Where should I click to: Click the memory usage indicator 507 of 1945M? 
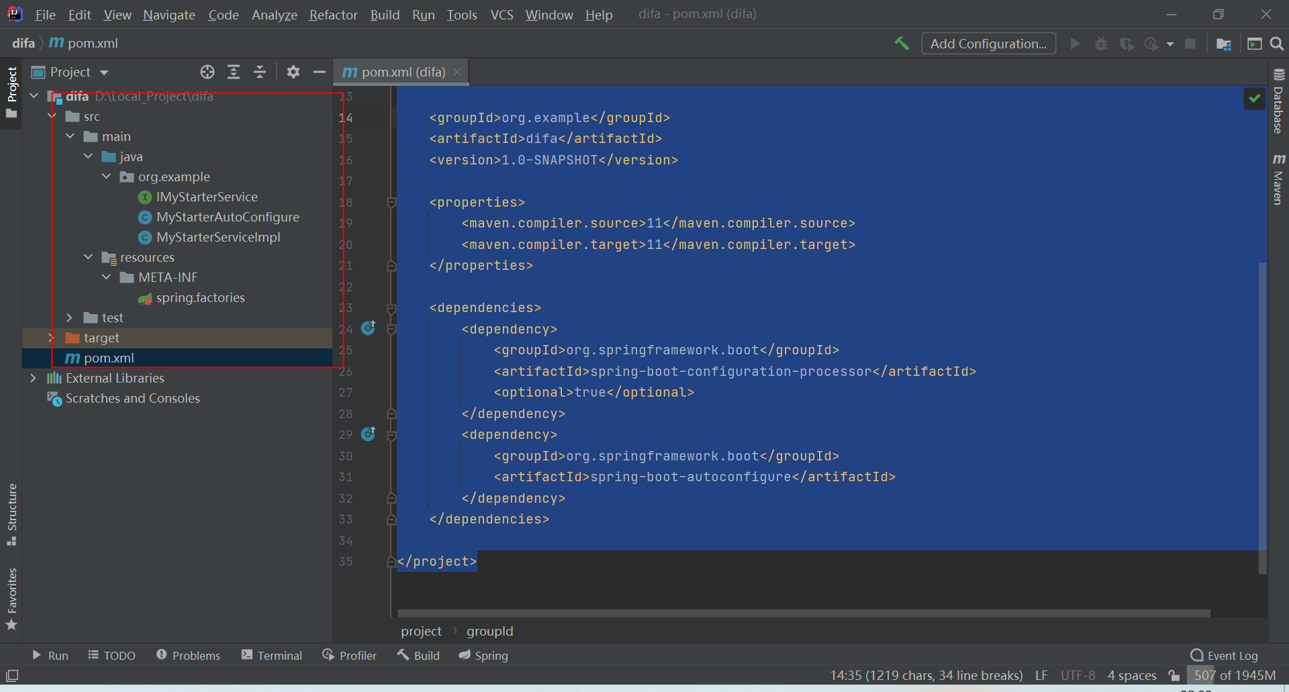(1234, 675)
